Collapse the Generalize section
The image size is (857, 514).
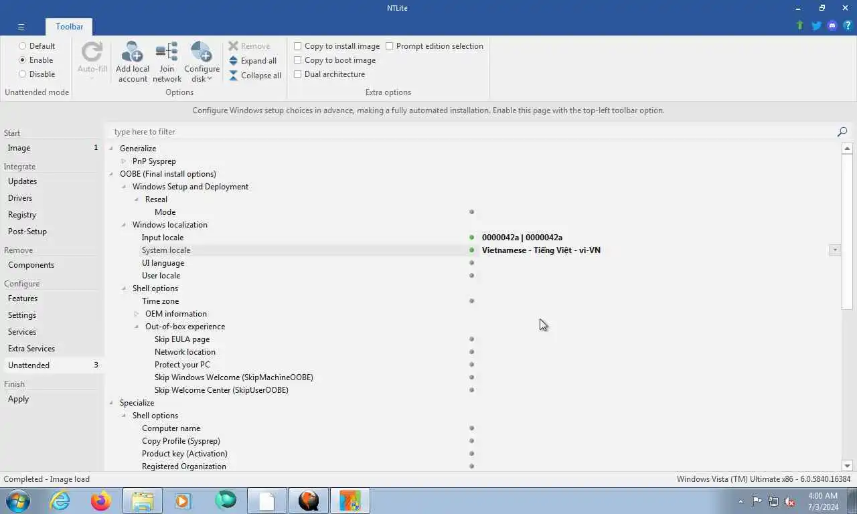point(111,149)
